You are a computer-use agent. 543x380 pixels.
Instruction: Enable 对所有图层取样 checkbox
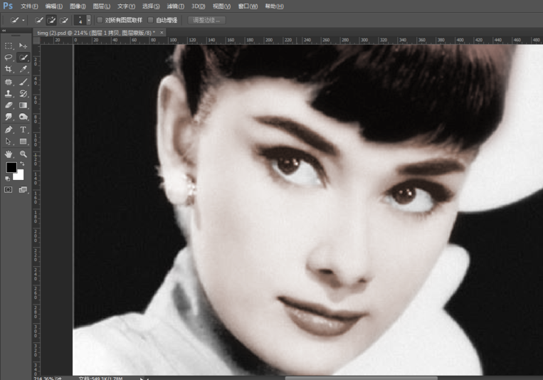pos(100,20)
